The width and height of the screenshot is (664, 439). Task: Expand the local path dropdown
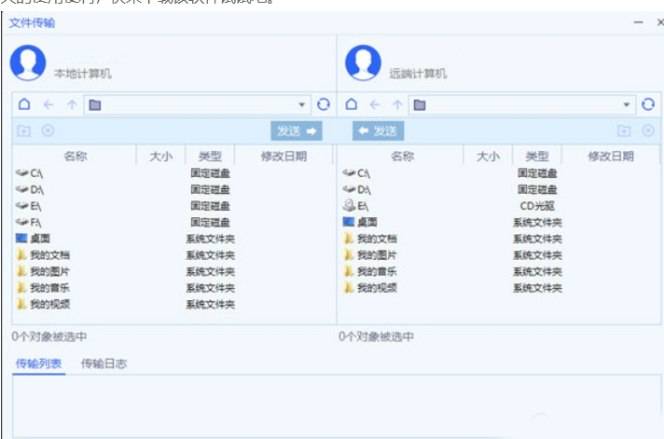[x=302, y=105]
